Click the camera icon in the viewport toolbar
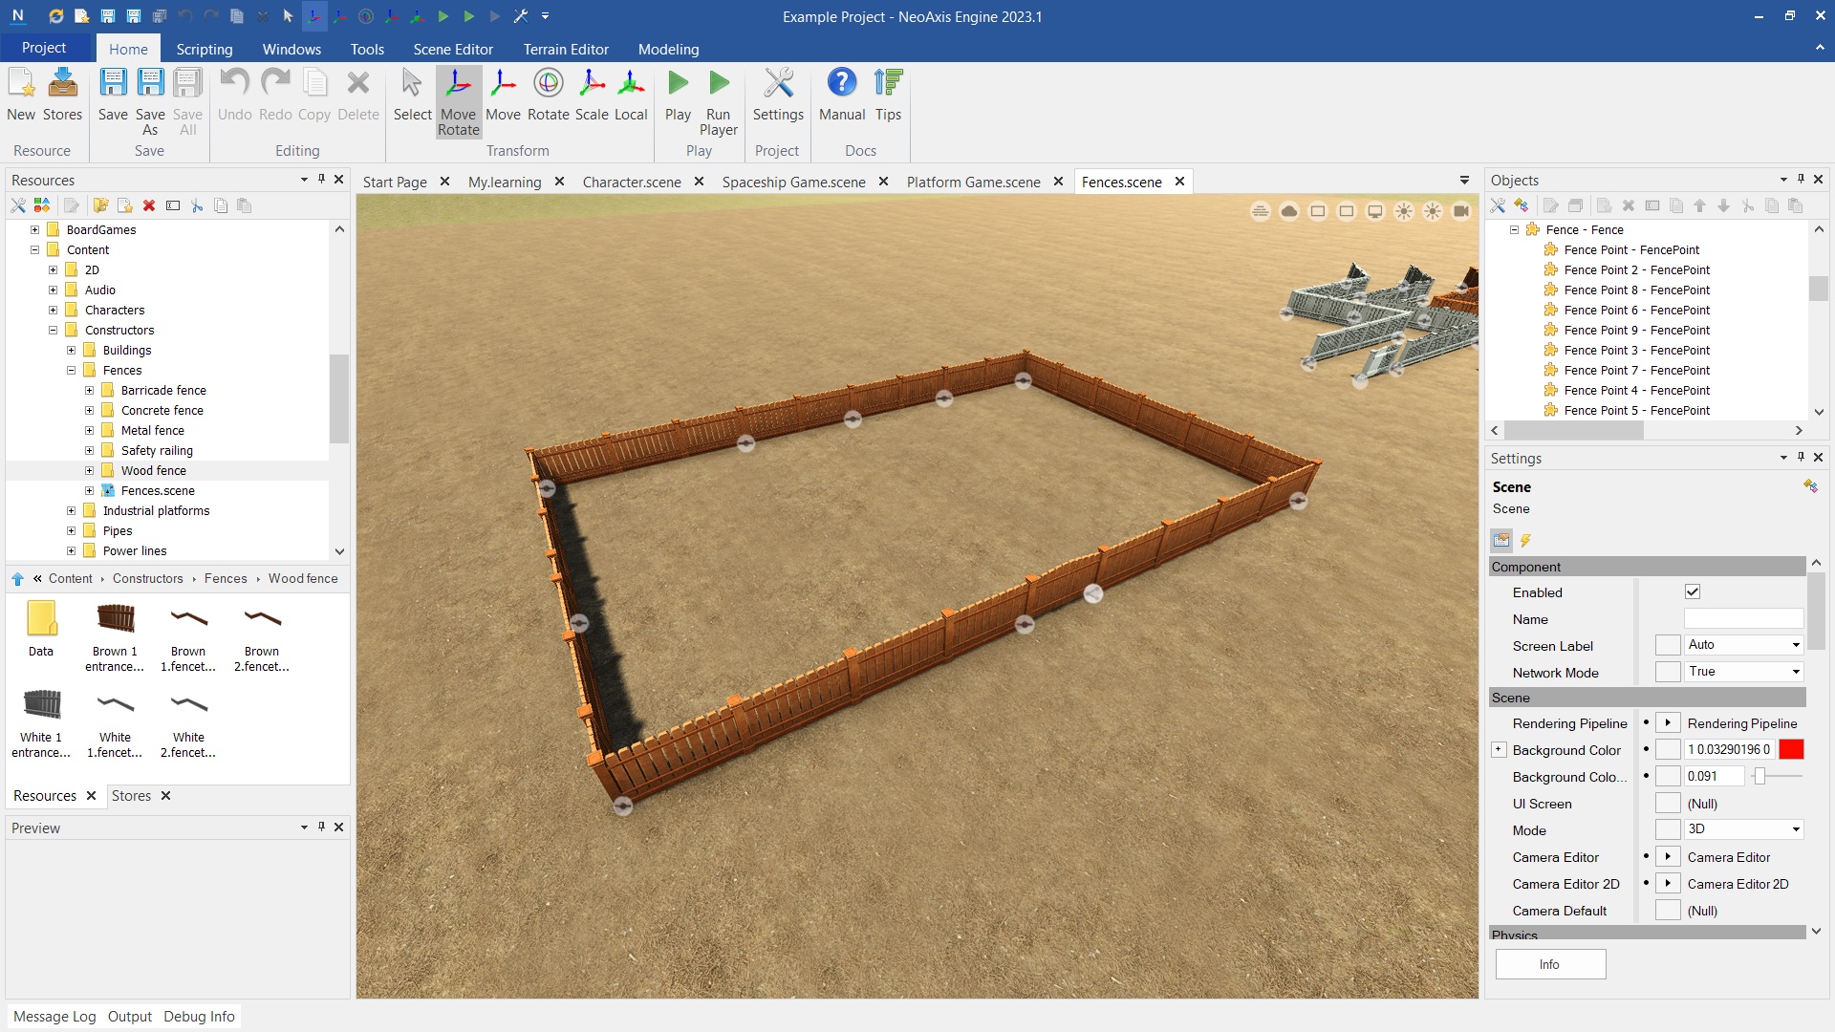1835x1032 pixels. 1461,211
